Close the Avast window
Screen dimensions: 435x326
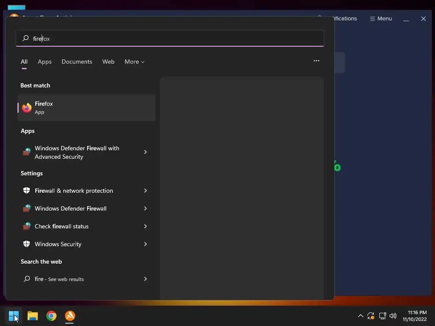(x=424, y=19)
